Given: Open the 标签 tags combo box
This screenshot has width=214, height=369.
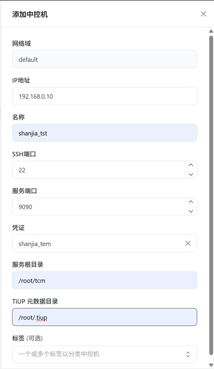Looking at the screenshot, I should point(99,354).
